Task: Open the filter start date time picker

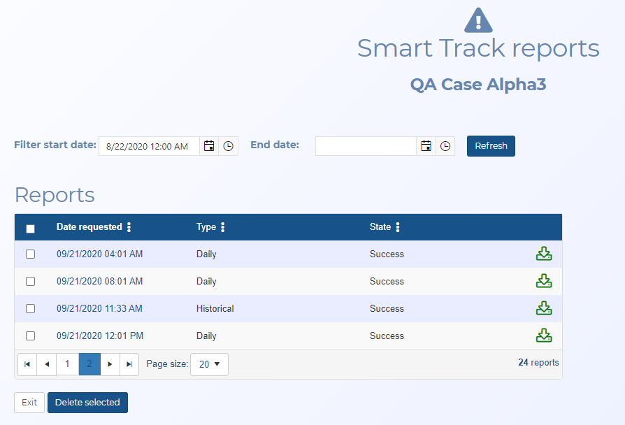Action: [x=228, y=146]
